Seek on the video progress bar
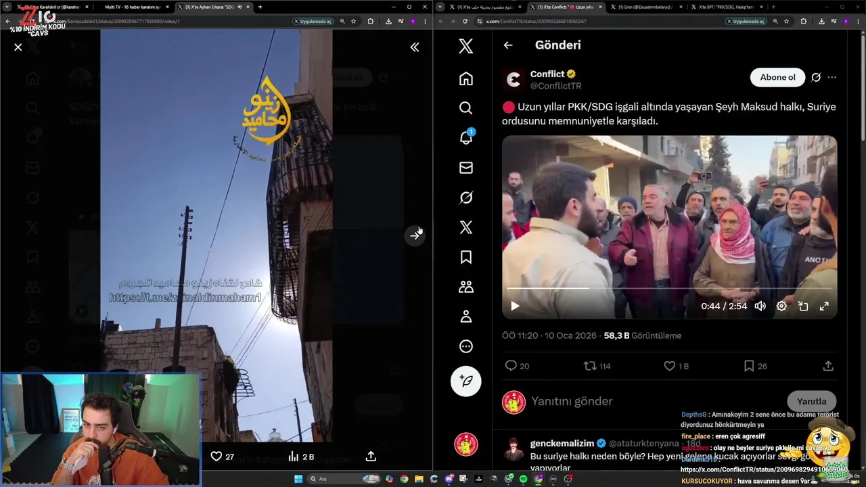This screenshot has width=866, height=487. pyautogui.click(x=669, y=288)
